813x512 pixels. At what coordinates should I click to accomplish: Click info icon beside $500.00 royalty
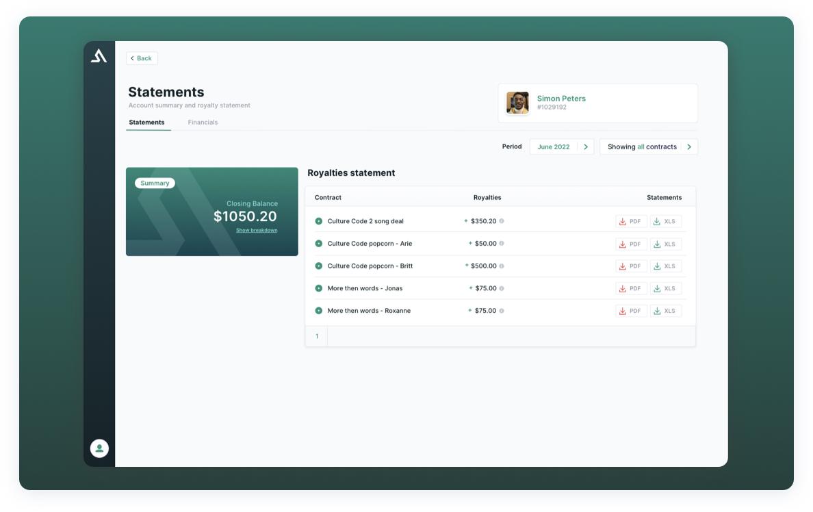[x=502, y=266]
